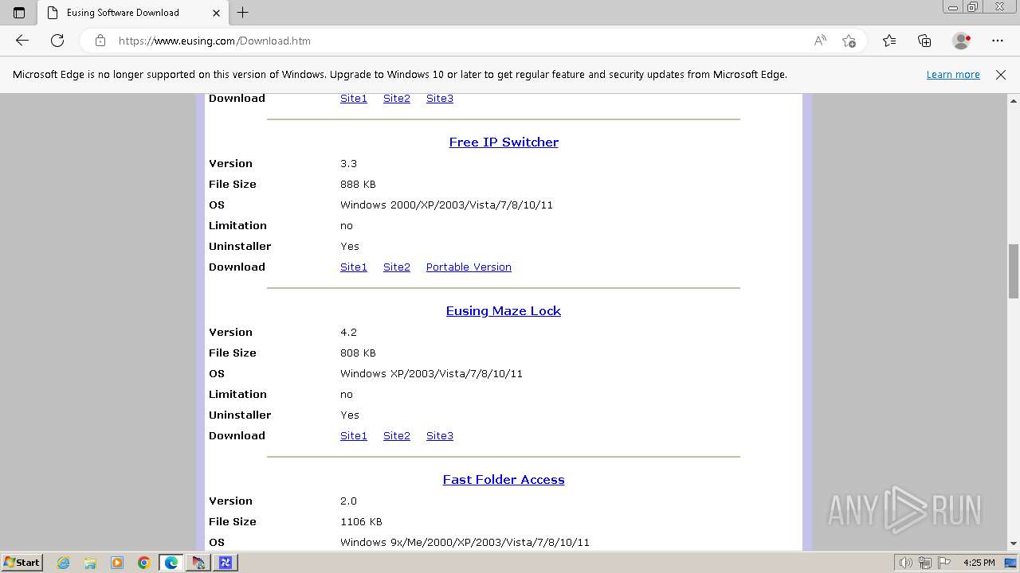This screenshot has height=573, width=1020.
Task: Select the Eusing Software Download tab
Action: [133, 13]
